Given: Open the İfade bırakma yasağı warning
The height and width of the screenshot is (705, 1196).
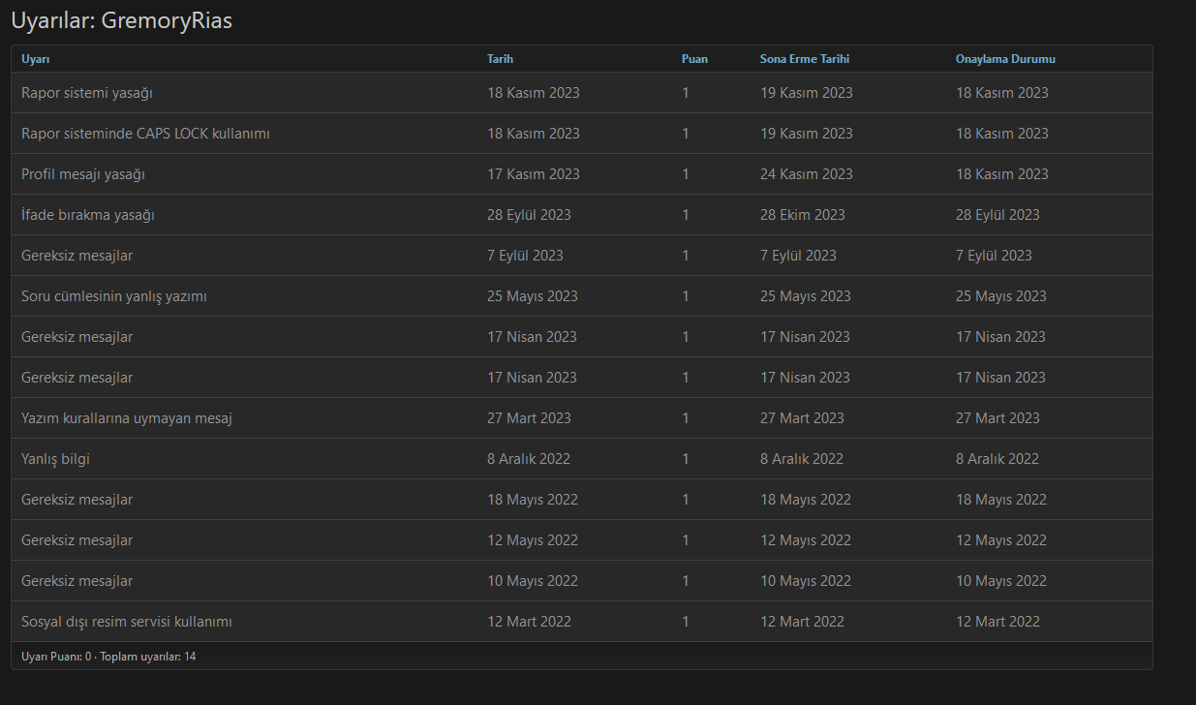Looking at the screenshot, I should coord(88,215).
